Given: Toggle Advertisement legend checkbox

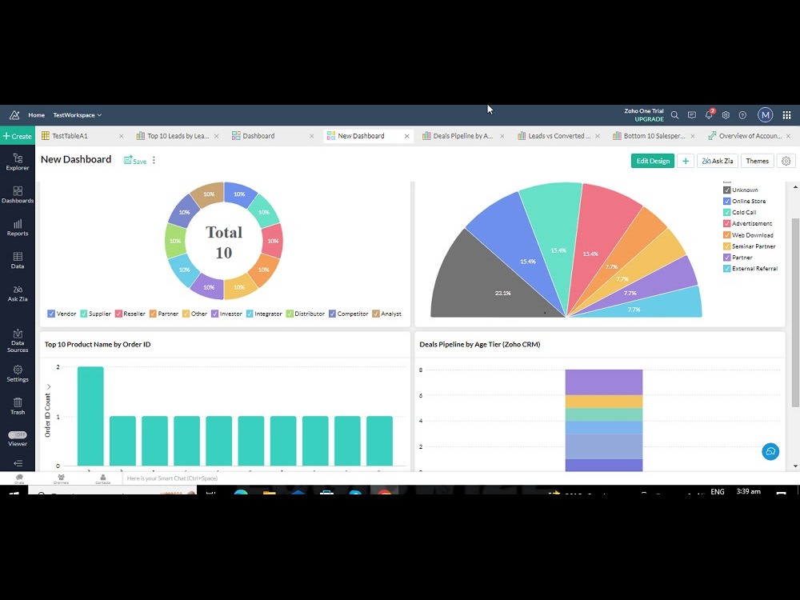Looking at the screenshot, I should click(x=727, y=223).
